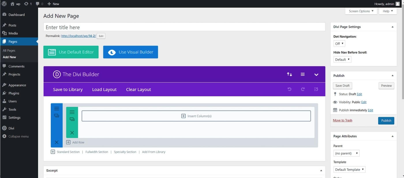Open green row settings hamburger icon

[x=72, y=112]
